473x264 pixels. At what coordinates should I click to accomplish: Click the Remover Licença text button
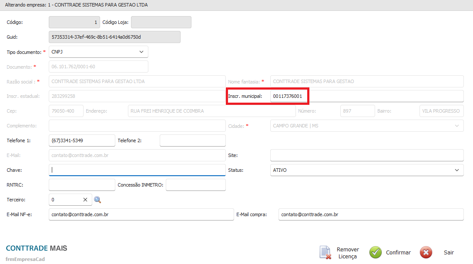point(348,253)
